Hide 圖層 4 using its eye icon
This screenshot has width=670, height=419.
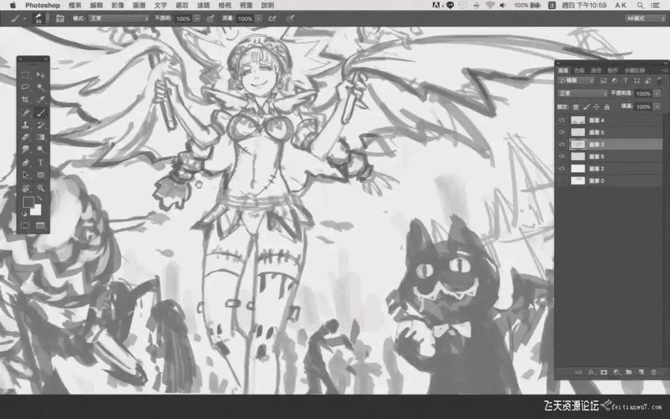(x=562, y=120)
